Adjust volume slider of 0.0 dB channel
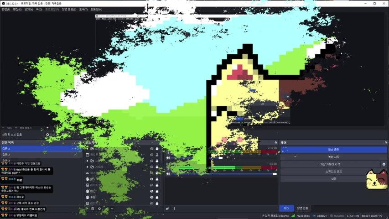Image resolution: width=389 pixels, height=219 pixels. tap(224, 174)
